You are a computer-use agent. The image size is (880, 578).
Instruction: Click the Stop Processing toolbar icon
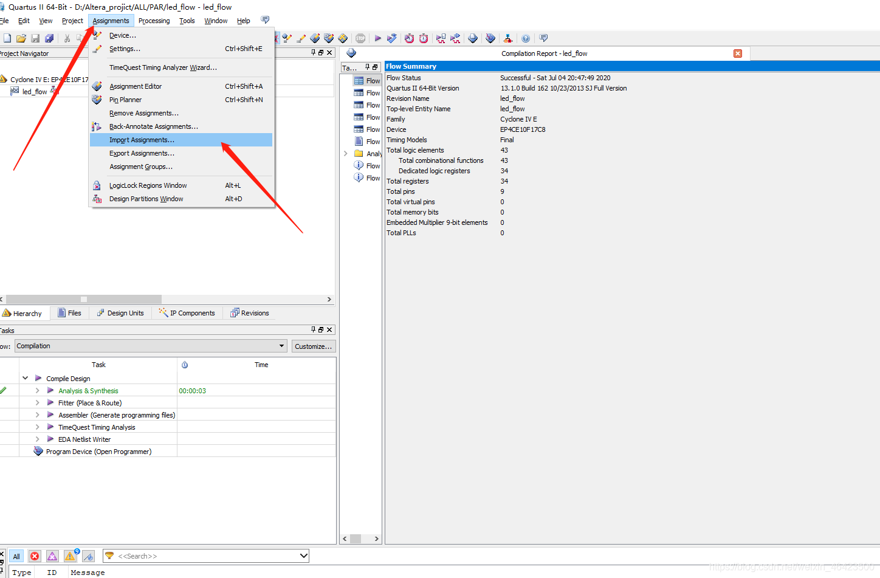pyautogui.click(x=360, y=38)
